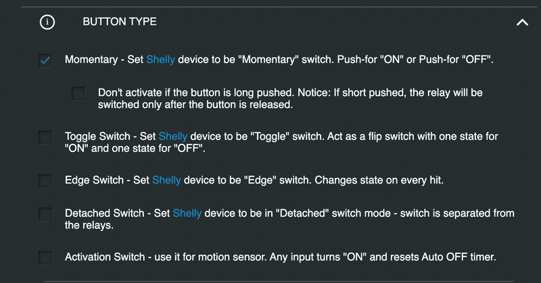Tick the Detached Switch checkbox

pos(45,214)
